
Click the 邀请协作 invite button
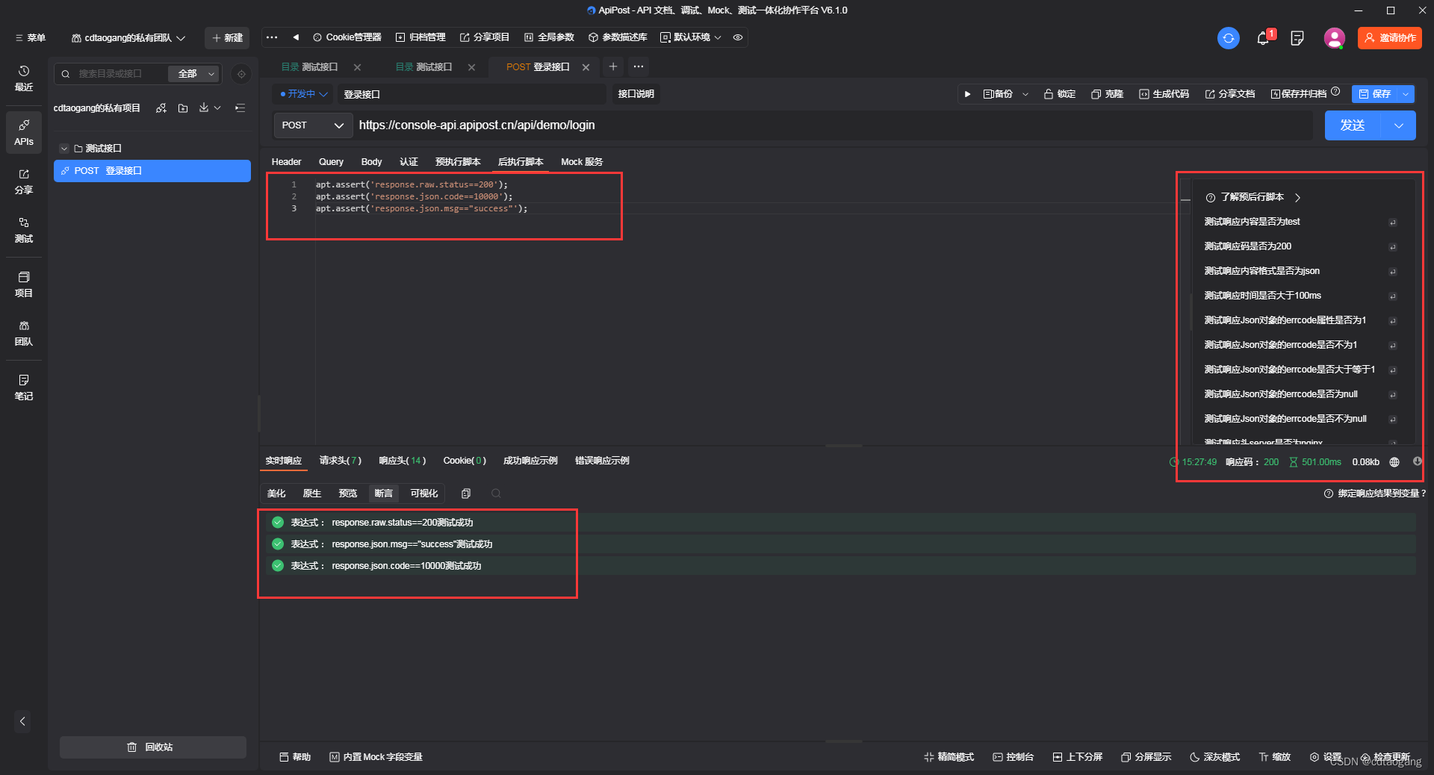click(1390, 38)
